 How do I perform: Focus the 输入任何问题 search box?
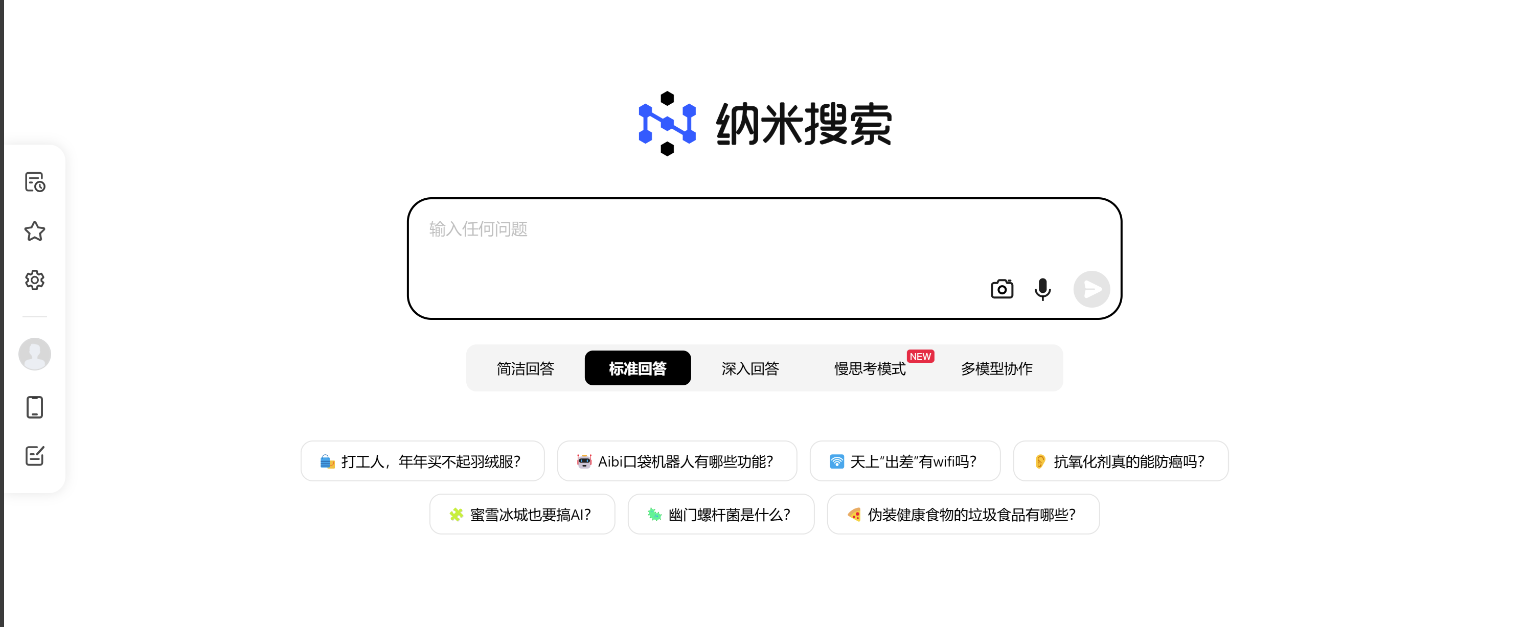click(x=764, y=259)
